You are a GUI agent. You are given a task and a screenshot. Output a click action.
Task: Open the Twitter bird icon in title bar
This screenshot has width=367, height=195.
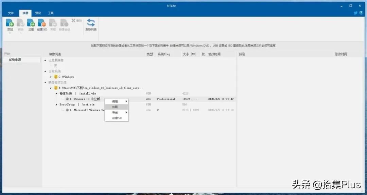coord(355,13)
